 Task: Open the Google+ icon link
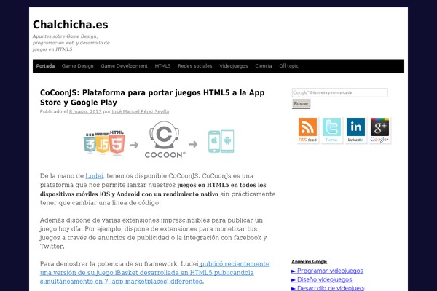point(379,130)
